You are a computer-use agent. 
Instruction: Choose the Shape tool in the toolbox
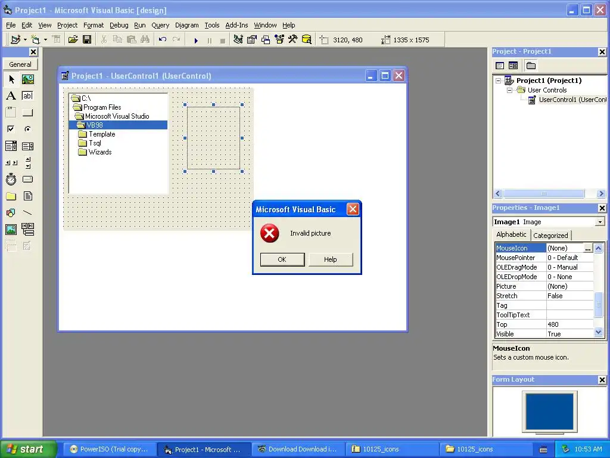(11, 213)
